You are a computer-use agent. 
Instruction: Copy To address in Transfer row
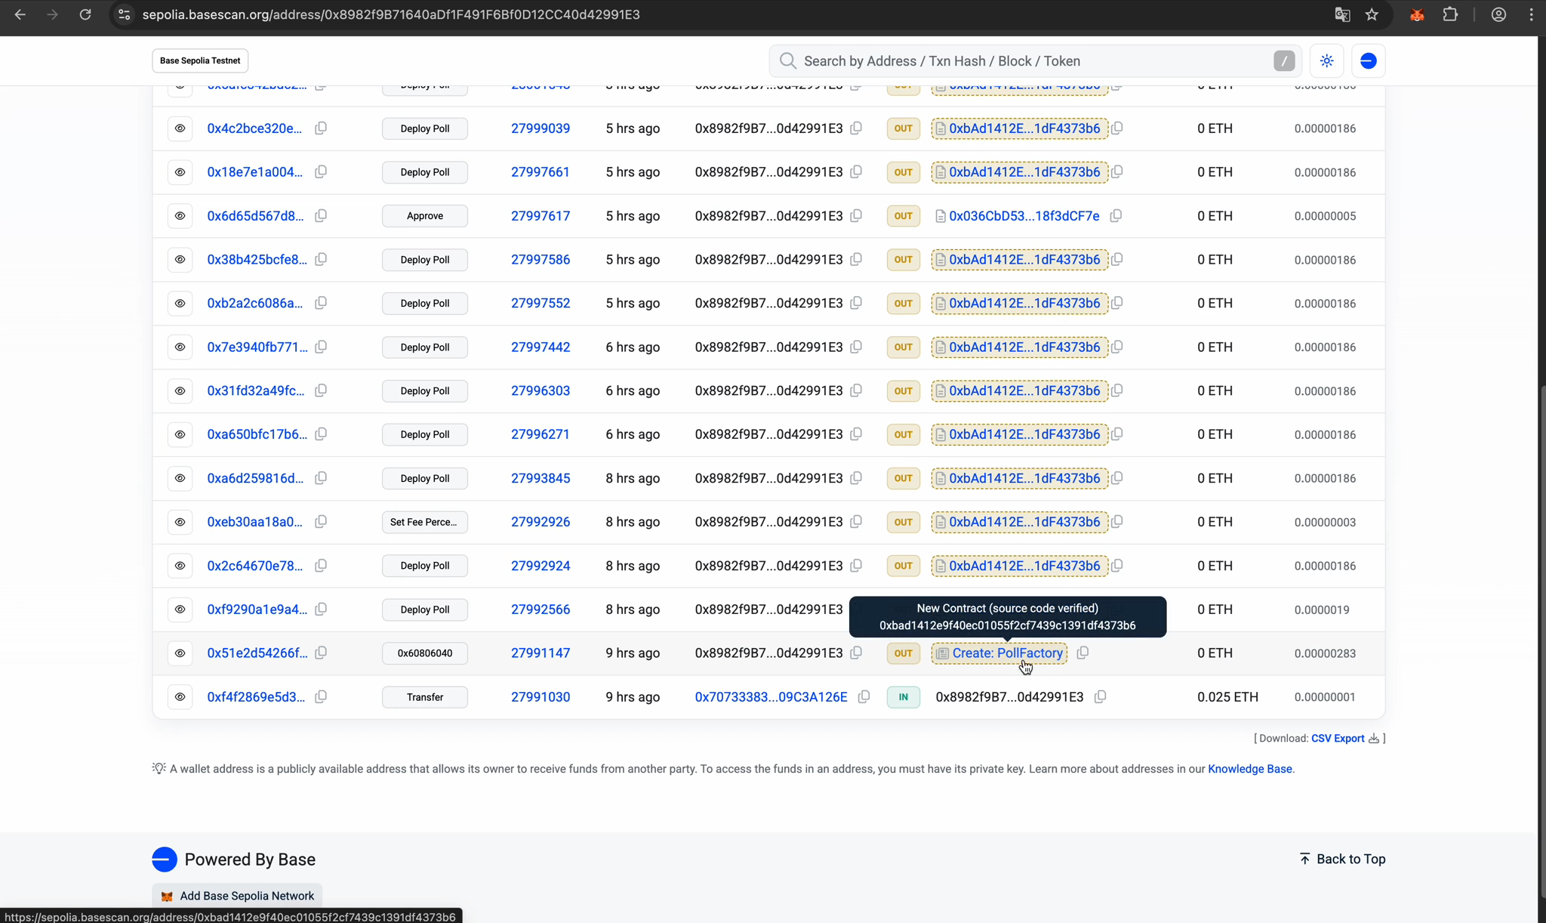click(x=1101, y=697)
